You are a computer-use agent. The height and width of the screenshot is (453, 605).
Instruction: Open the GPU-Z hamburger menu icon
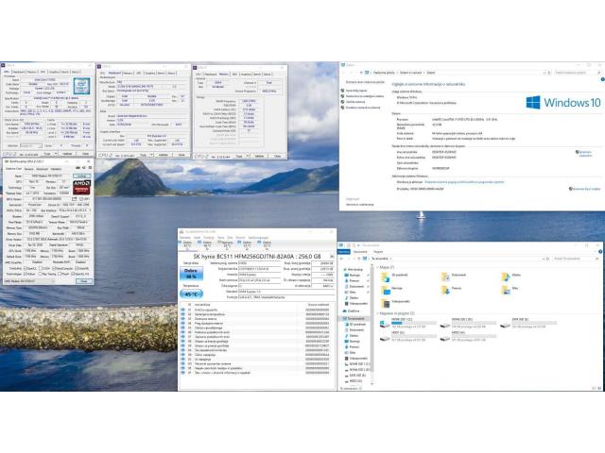click(x=90, y=168)
